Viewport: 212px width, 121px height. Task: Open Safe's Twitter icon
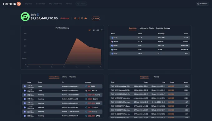(x=79, y=18)
